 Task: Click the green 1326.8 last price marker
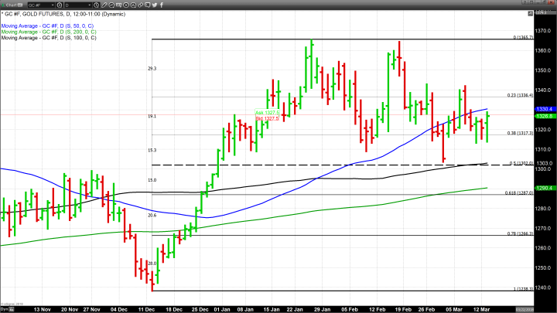coord(542,117)
